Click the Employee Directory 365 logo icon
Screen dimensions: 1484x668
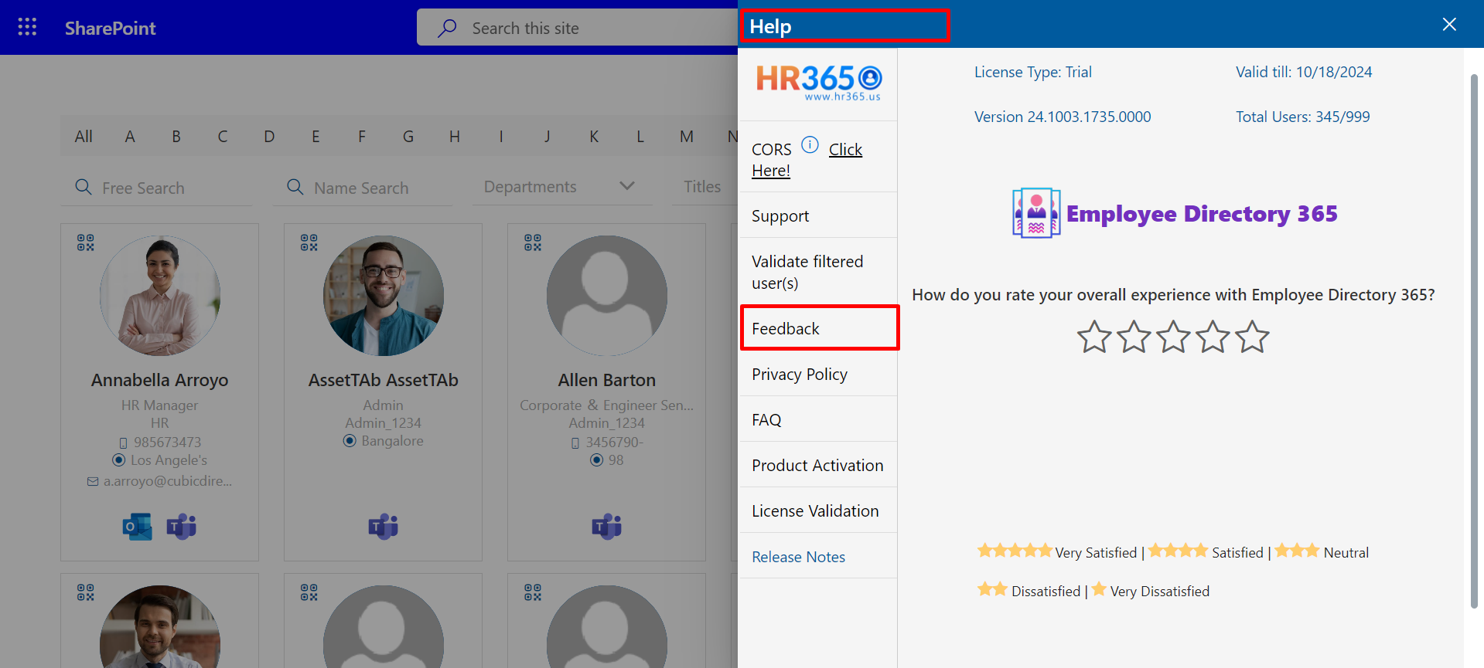tap(1036, 213)
